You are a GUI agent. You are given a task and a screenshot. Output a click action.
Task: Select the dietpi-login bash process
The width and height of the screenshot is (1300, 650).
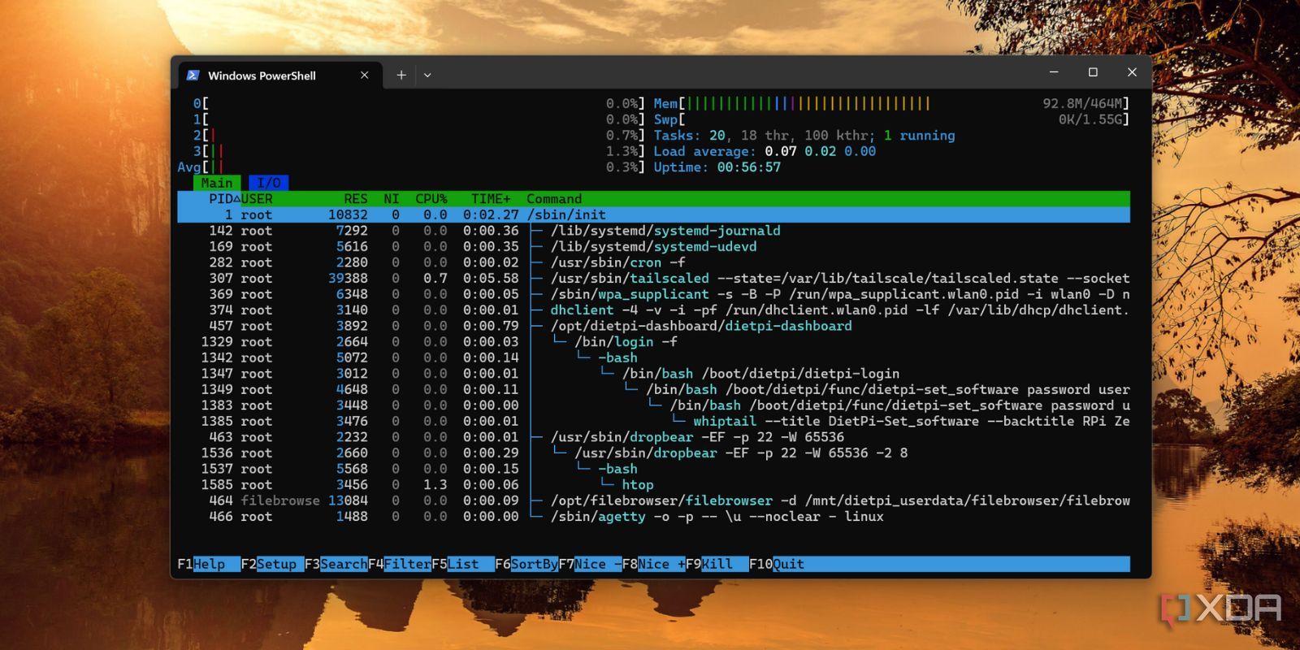[653, 374]
